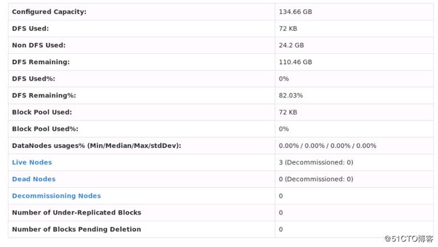Click the dead nodes count 0 (Decommissioned: 0)
Screen dimensions: 438x247
pyautogui.click(x=316, y=179)
